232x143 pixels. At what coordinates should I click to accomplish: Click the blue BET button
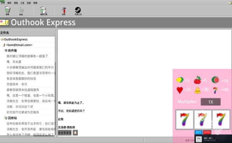tap(198, 132)
